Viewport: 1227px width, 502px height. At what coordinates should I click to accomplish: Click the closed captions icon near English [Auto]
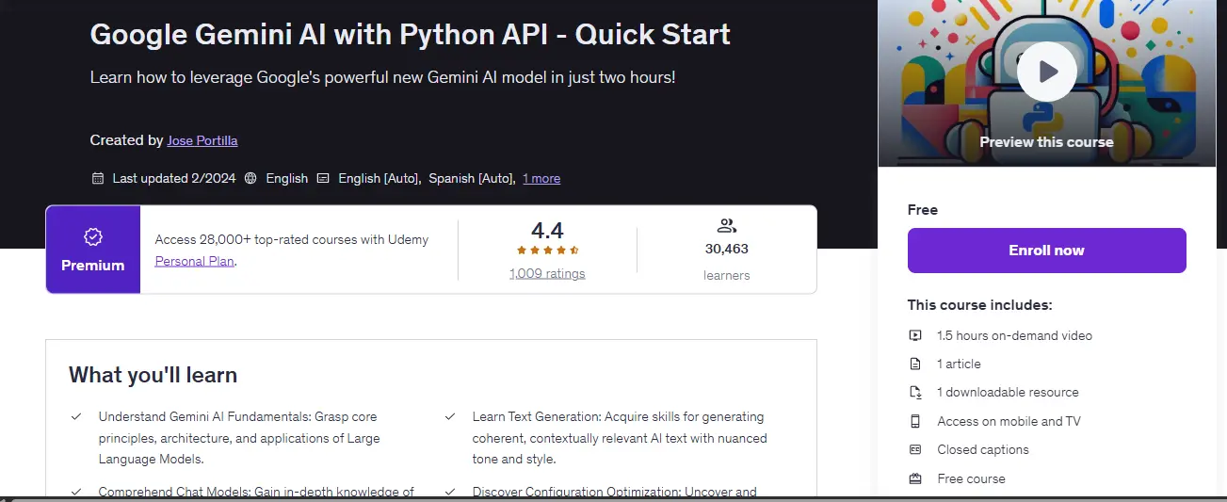pyautogui.click(x=323, y=178)
